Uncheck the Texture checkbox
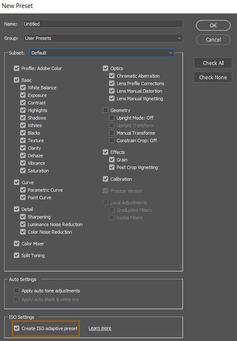The image size is (237, 341). (x=23, y=141)
